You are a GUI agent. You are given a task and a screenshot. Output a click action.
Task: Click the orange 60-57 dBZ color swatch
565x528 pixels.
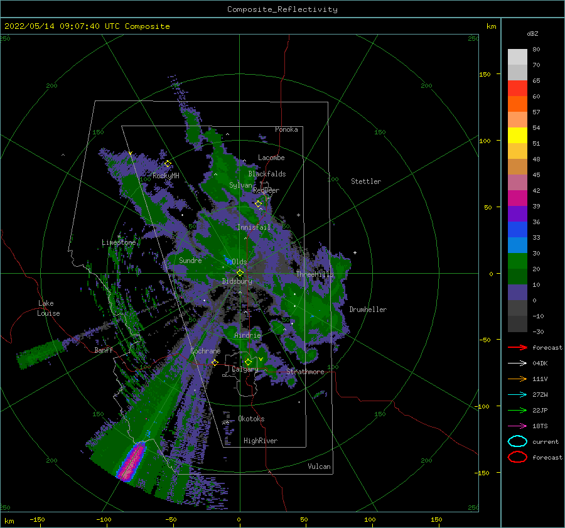coord(517,104)
